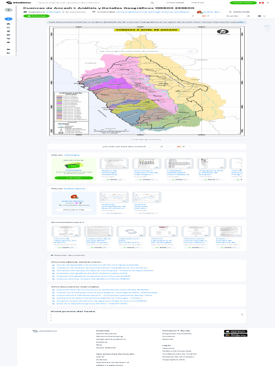275x366 pixels.
Task: Click the Descubre más button
Action: click(x=74, y=209)
